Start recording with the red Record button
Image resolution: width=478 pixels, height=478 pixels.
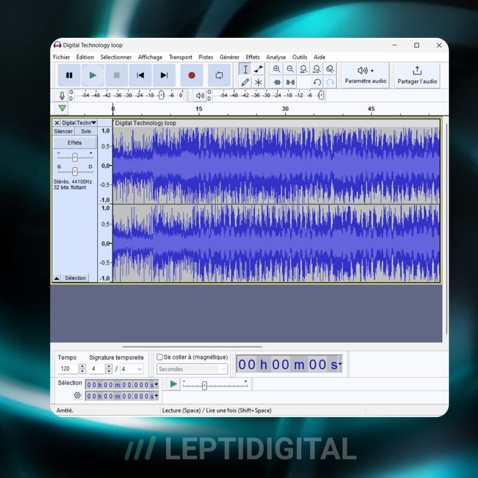tap(191, 75)
